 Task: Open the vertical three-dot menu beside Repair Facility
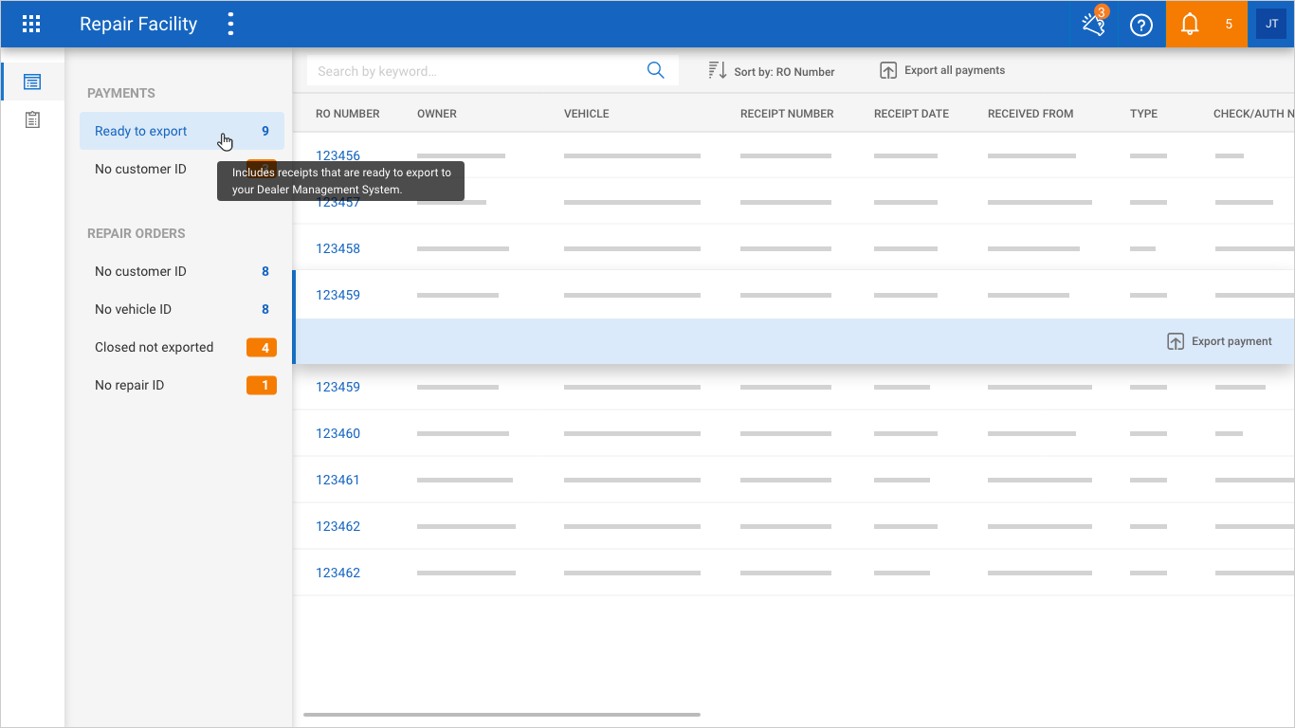(x=230, y=25)
